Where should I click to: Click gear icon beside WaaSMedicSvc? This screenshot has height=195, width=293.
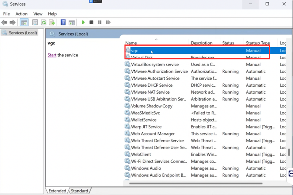[x=127, y=113]
